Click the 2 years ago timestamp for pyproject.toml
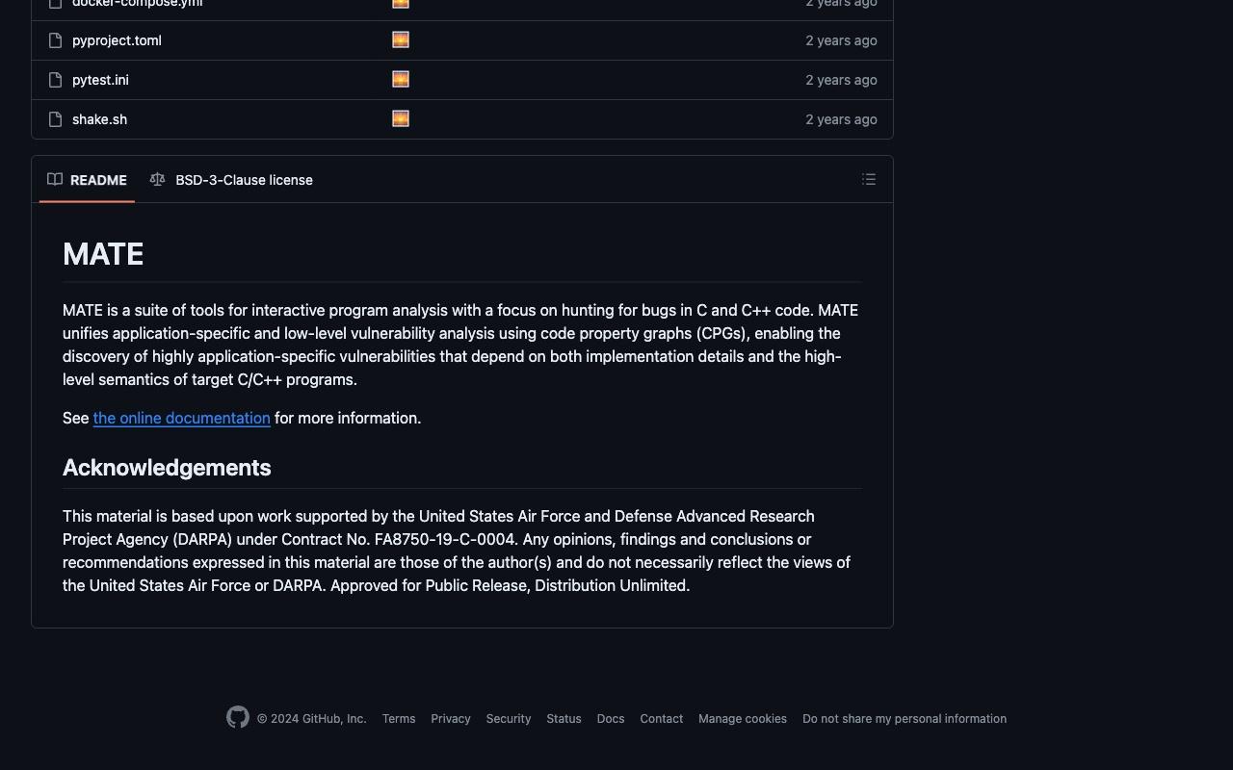1233x770 pixels. tap(842, 40)
